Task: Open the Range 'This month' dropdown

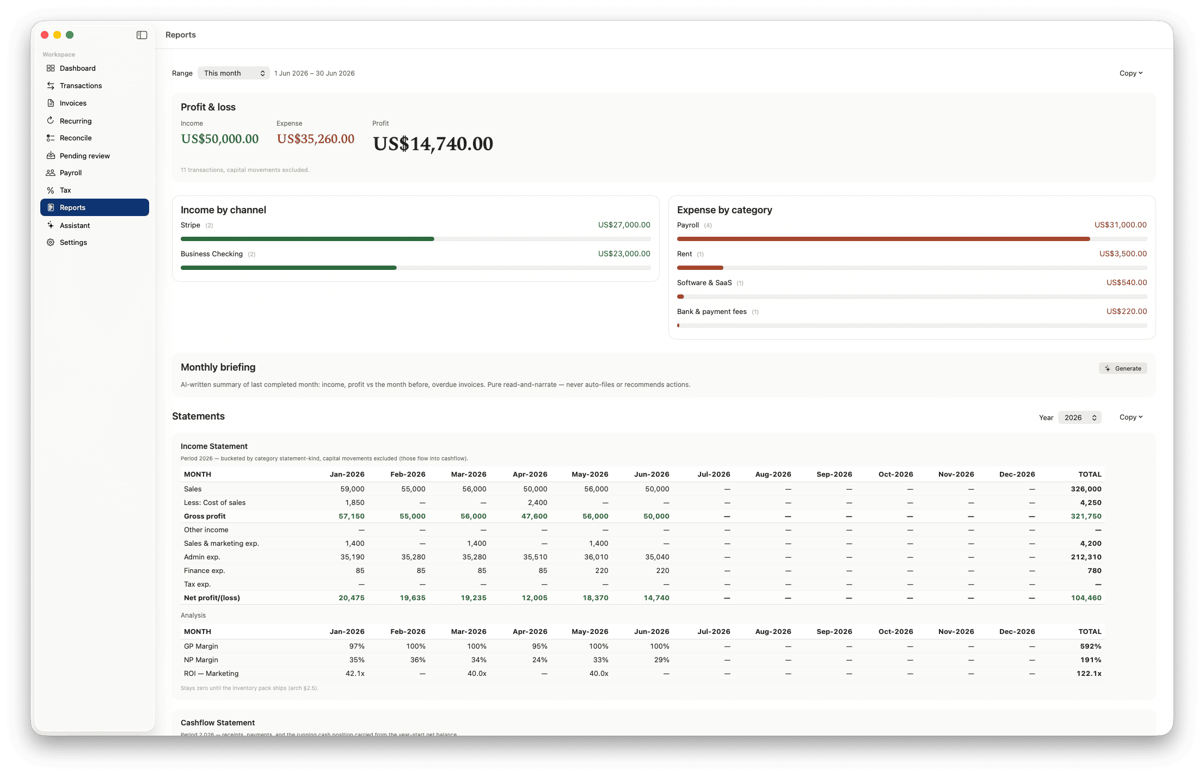Action: click(234, 73)
